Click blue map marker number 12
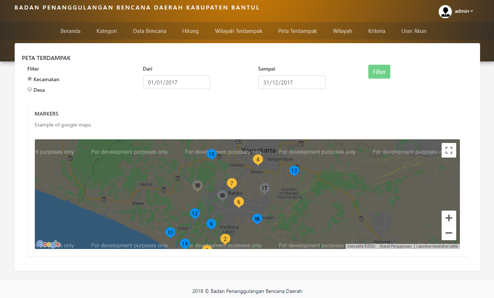494x298 pixels. [x=195, y=214]
